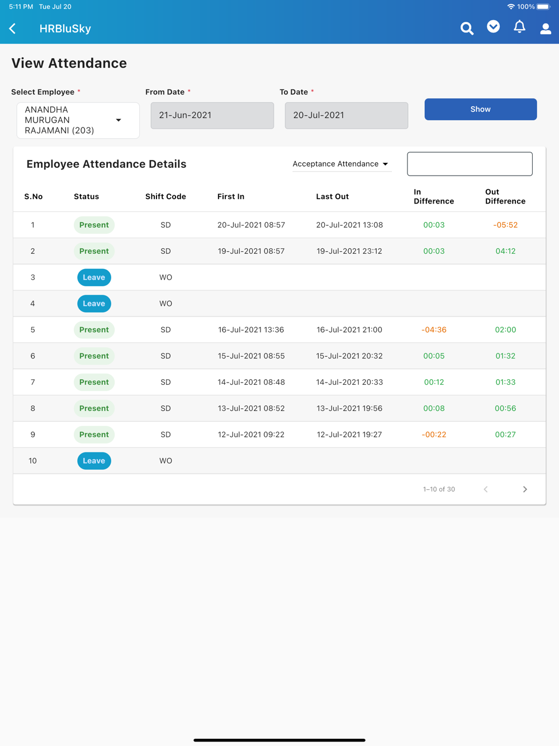The image size is (559, 746).
Task: Sort by the Status column header
Action: [86, 196]
